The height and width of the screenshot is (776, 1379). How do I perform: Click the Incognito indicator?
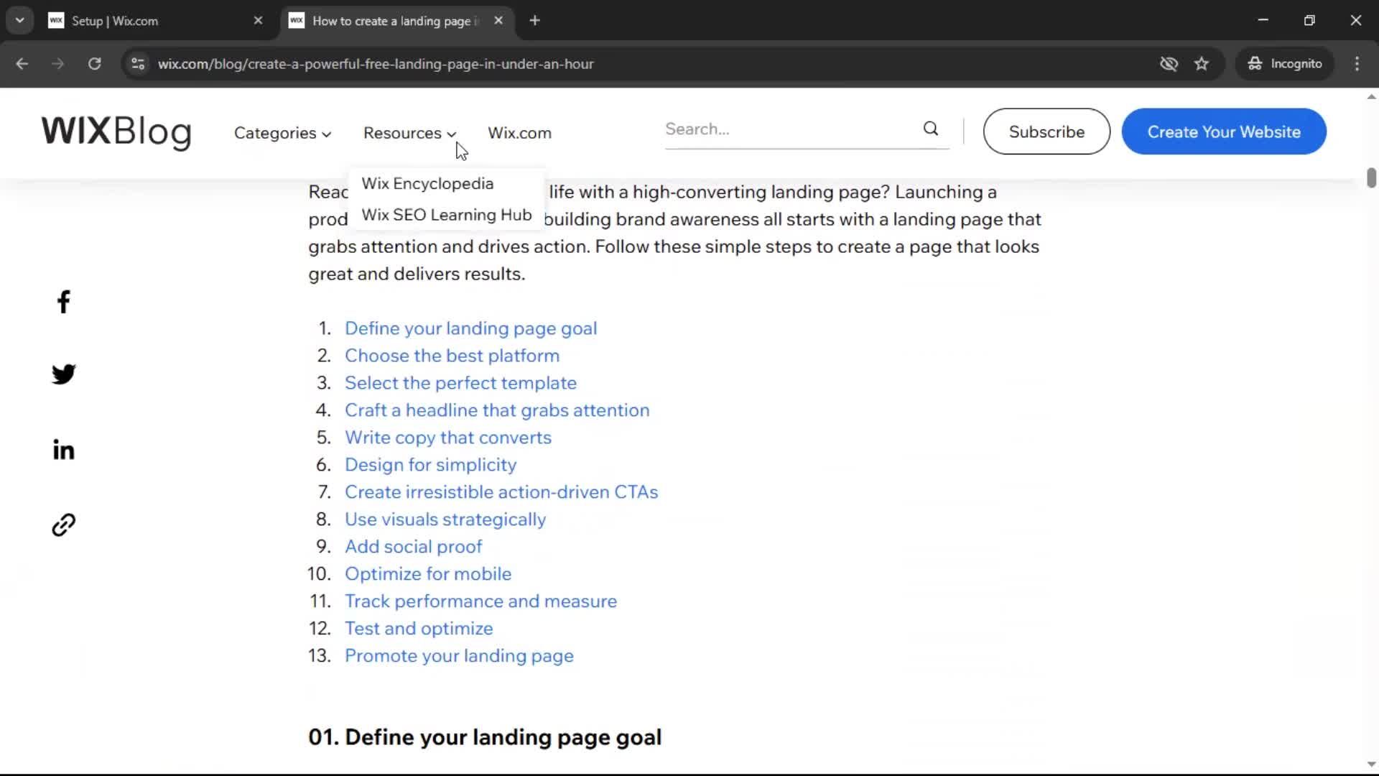tap(1285, 64)
